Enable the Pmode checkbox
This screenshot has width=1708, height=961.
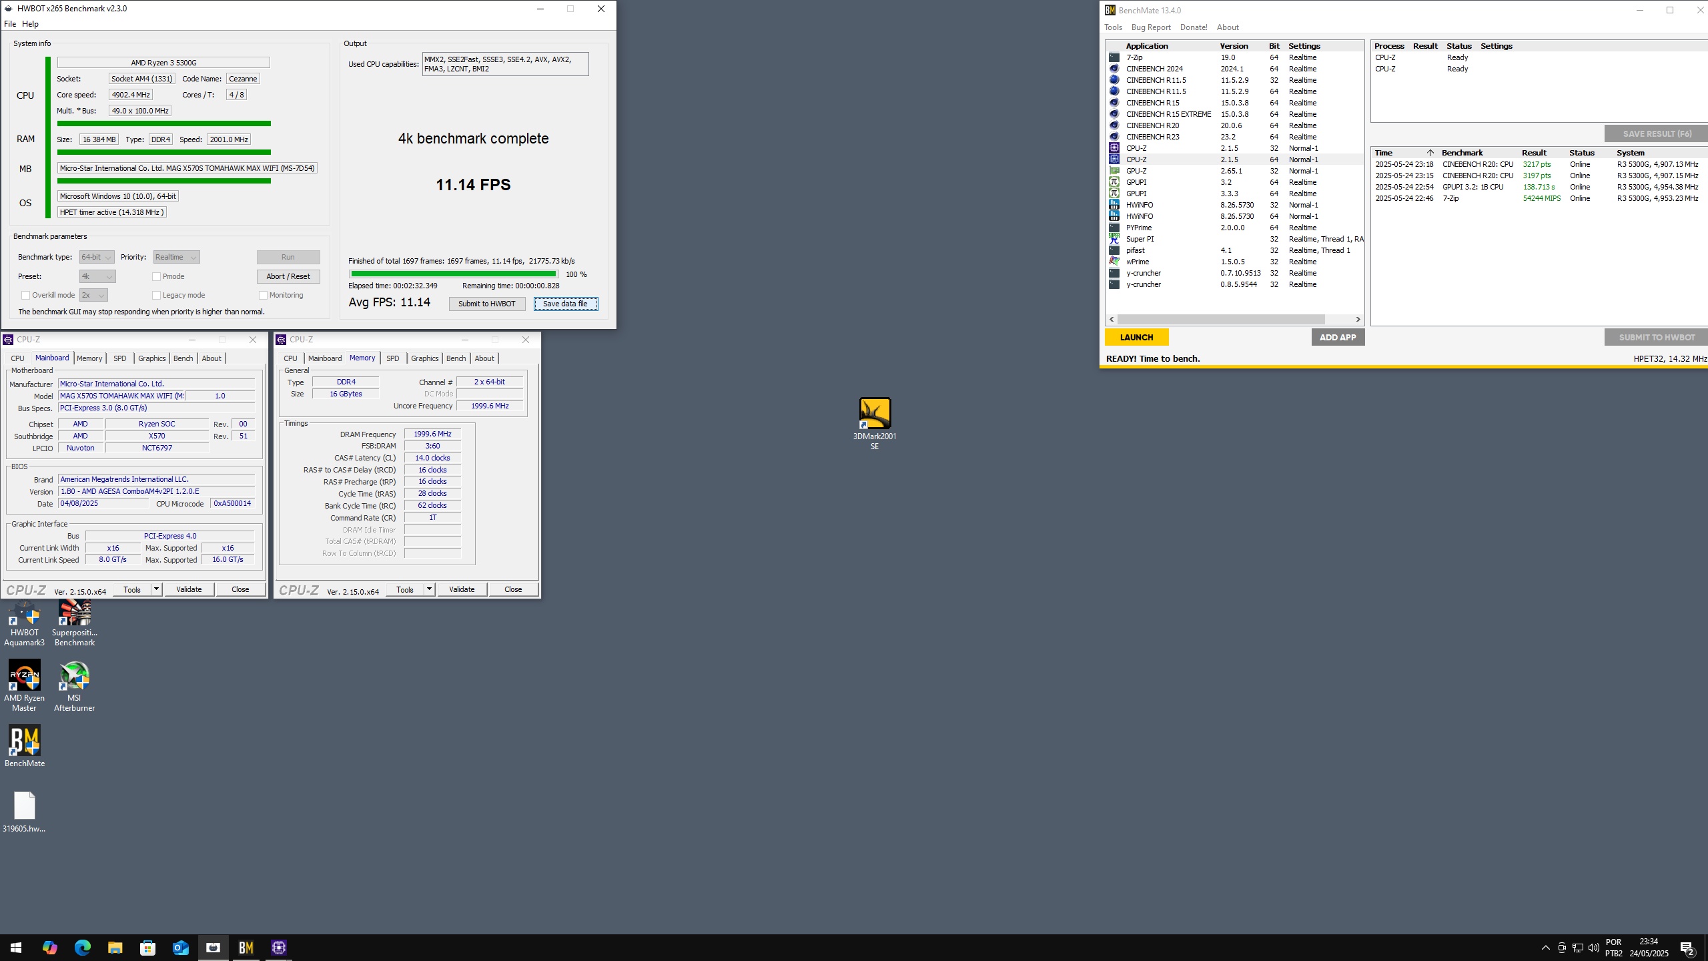pyautogui.click(x=156, y=276)
